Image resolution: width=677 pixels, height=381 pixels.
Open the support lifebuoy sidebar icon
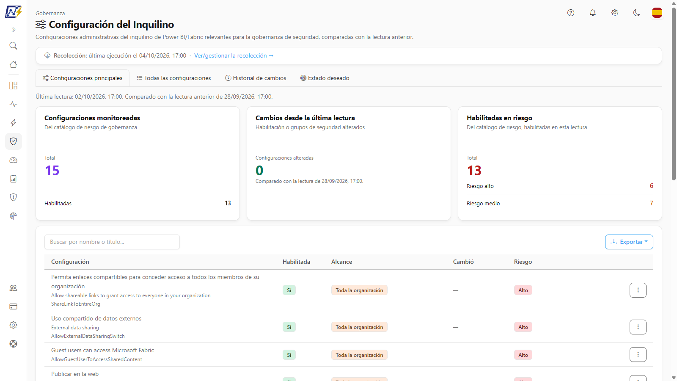14,344
